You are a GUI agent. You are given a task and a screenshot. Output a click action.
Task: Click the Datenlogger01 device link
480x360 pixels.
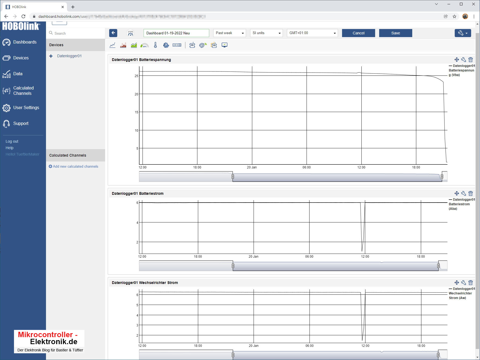69,56
